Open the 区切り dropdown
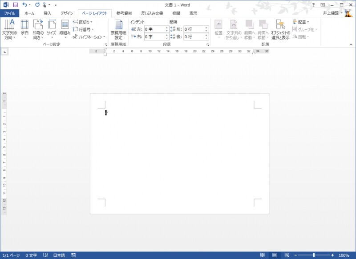The width and height of the screenshot is (356, 259). pyautogui.click(x=82, y=21)
